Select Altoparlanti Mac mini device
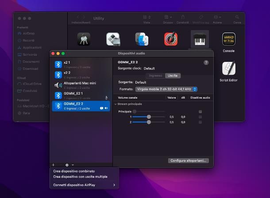 (81, 85)
